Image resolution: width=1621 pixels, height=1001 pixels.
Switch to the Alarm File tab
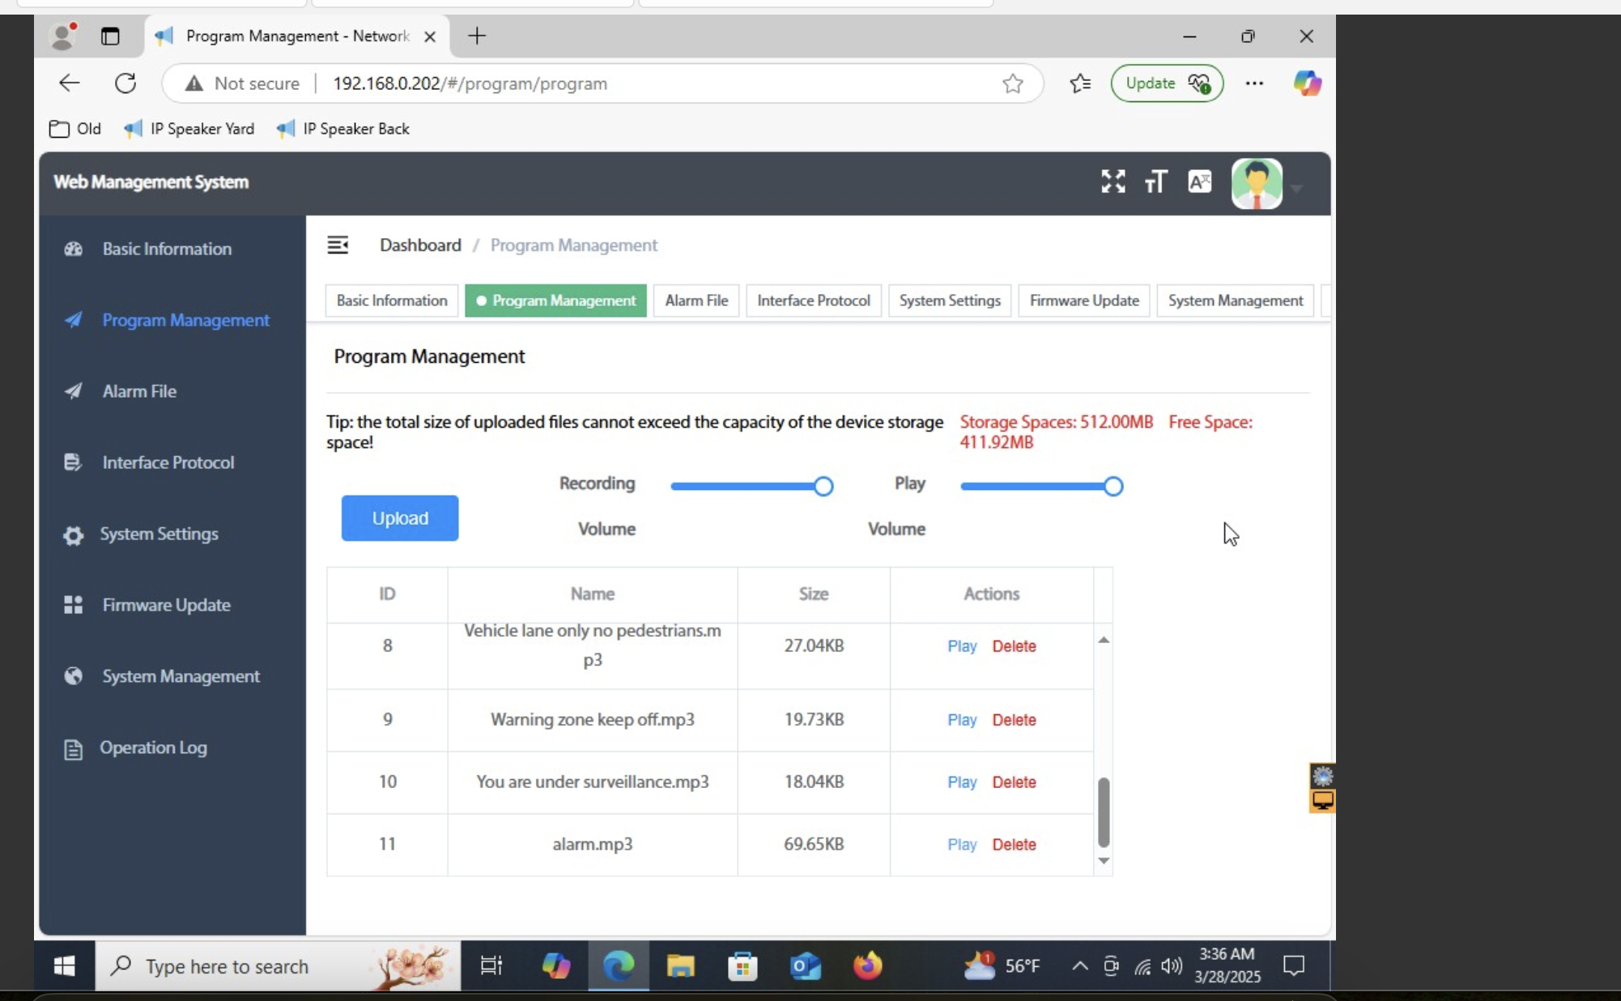point(696,300)
